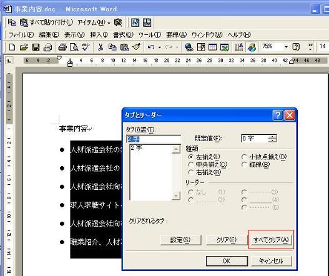Expand the 75% zoom dropdown
Screen dimensions: 329x276
click(x=286, y=47)
